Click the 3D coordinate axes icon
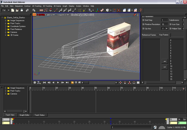 point(97,10)
